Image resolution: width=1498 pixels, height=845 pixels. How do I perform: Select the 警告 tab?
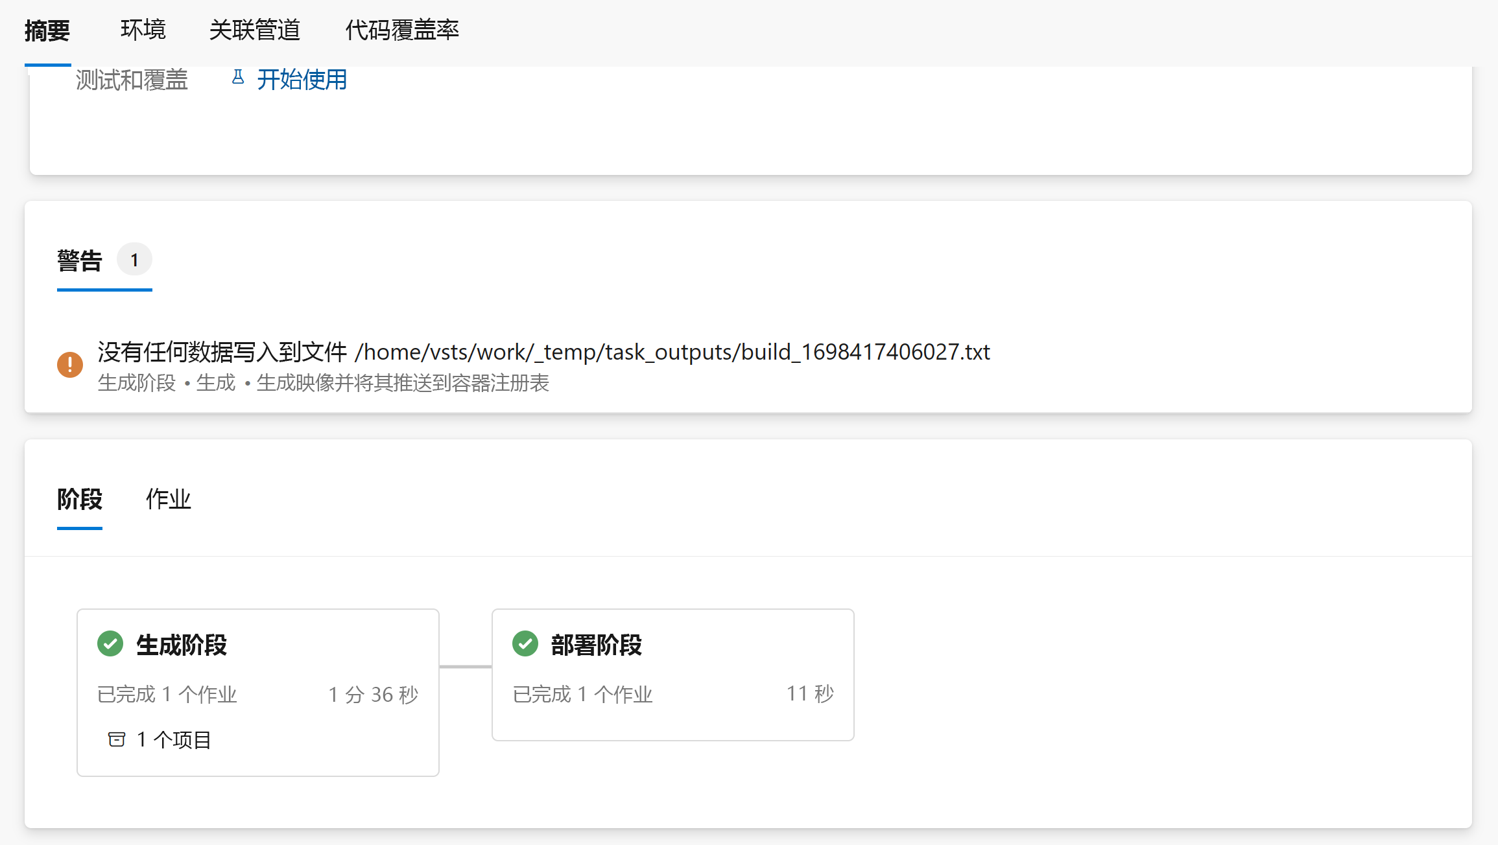[x=80, y=260]
